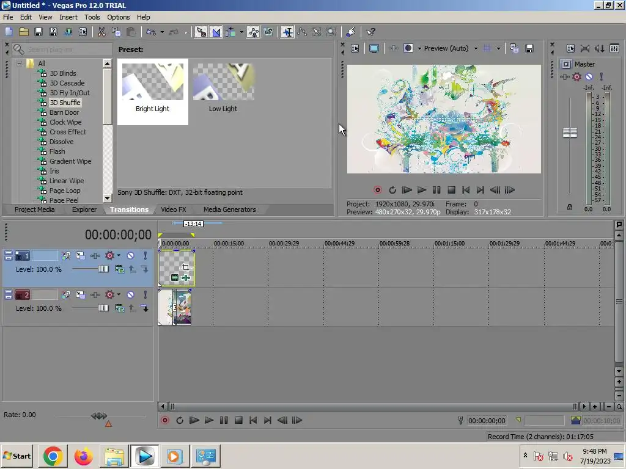Copy selection using toolbar copy icon

coord(116,32)
